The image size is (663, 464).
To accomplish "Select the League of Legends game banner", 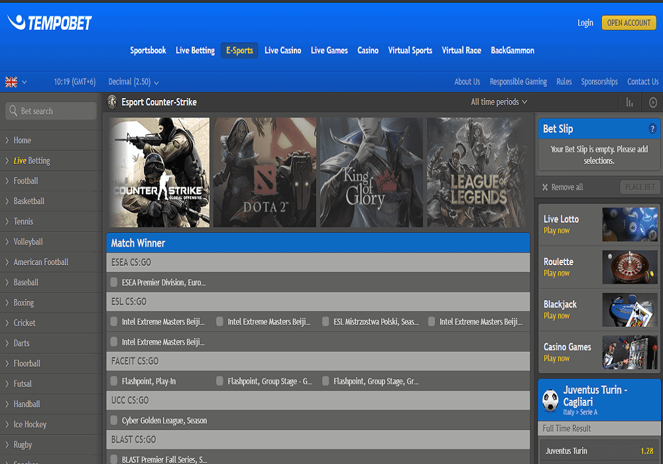I will [477, 172].
